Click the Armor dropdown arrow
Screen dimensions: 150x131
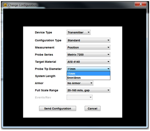coord(91,83)
